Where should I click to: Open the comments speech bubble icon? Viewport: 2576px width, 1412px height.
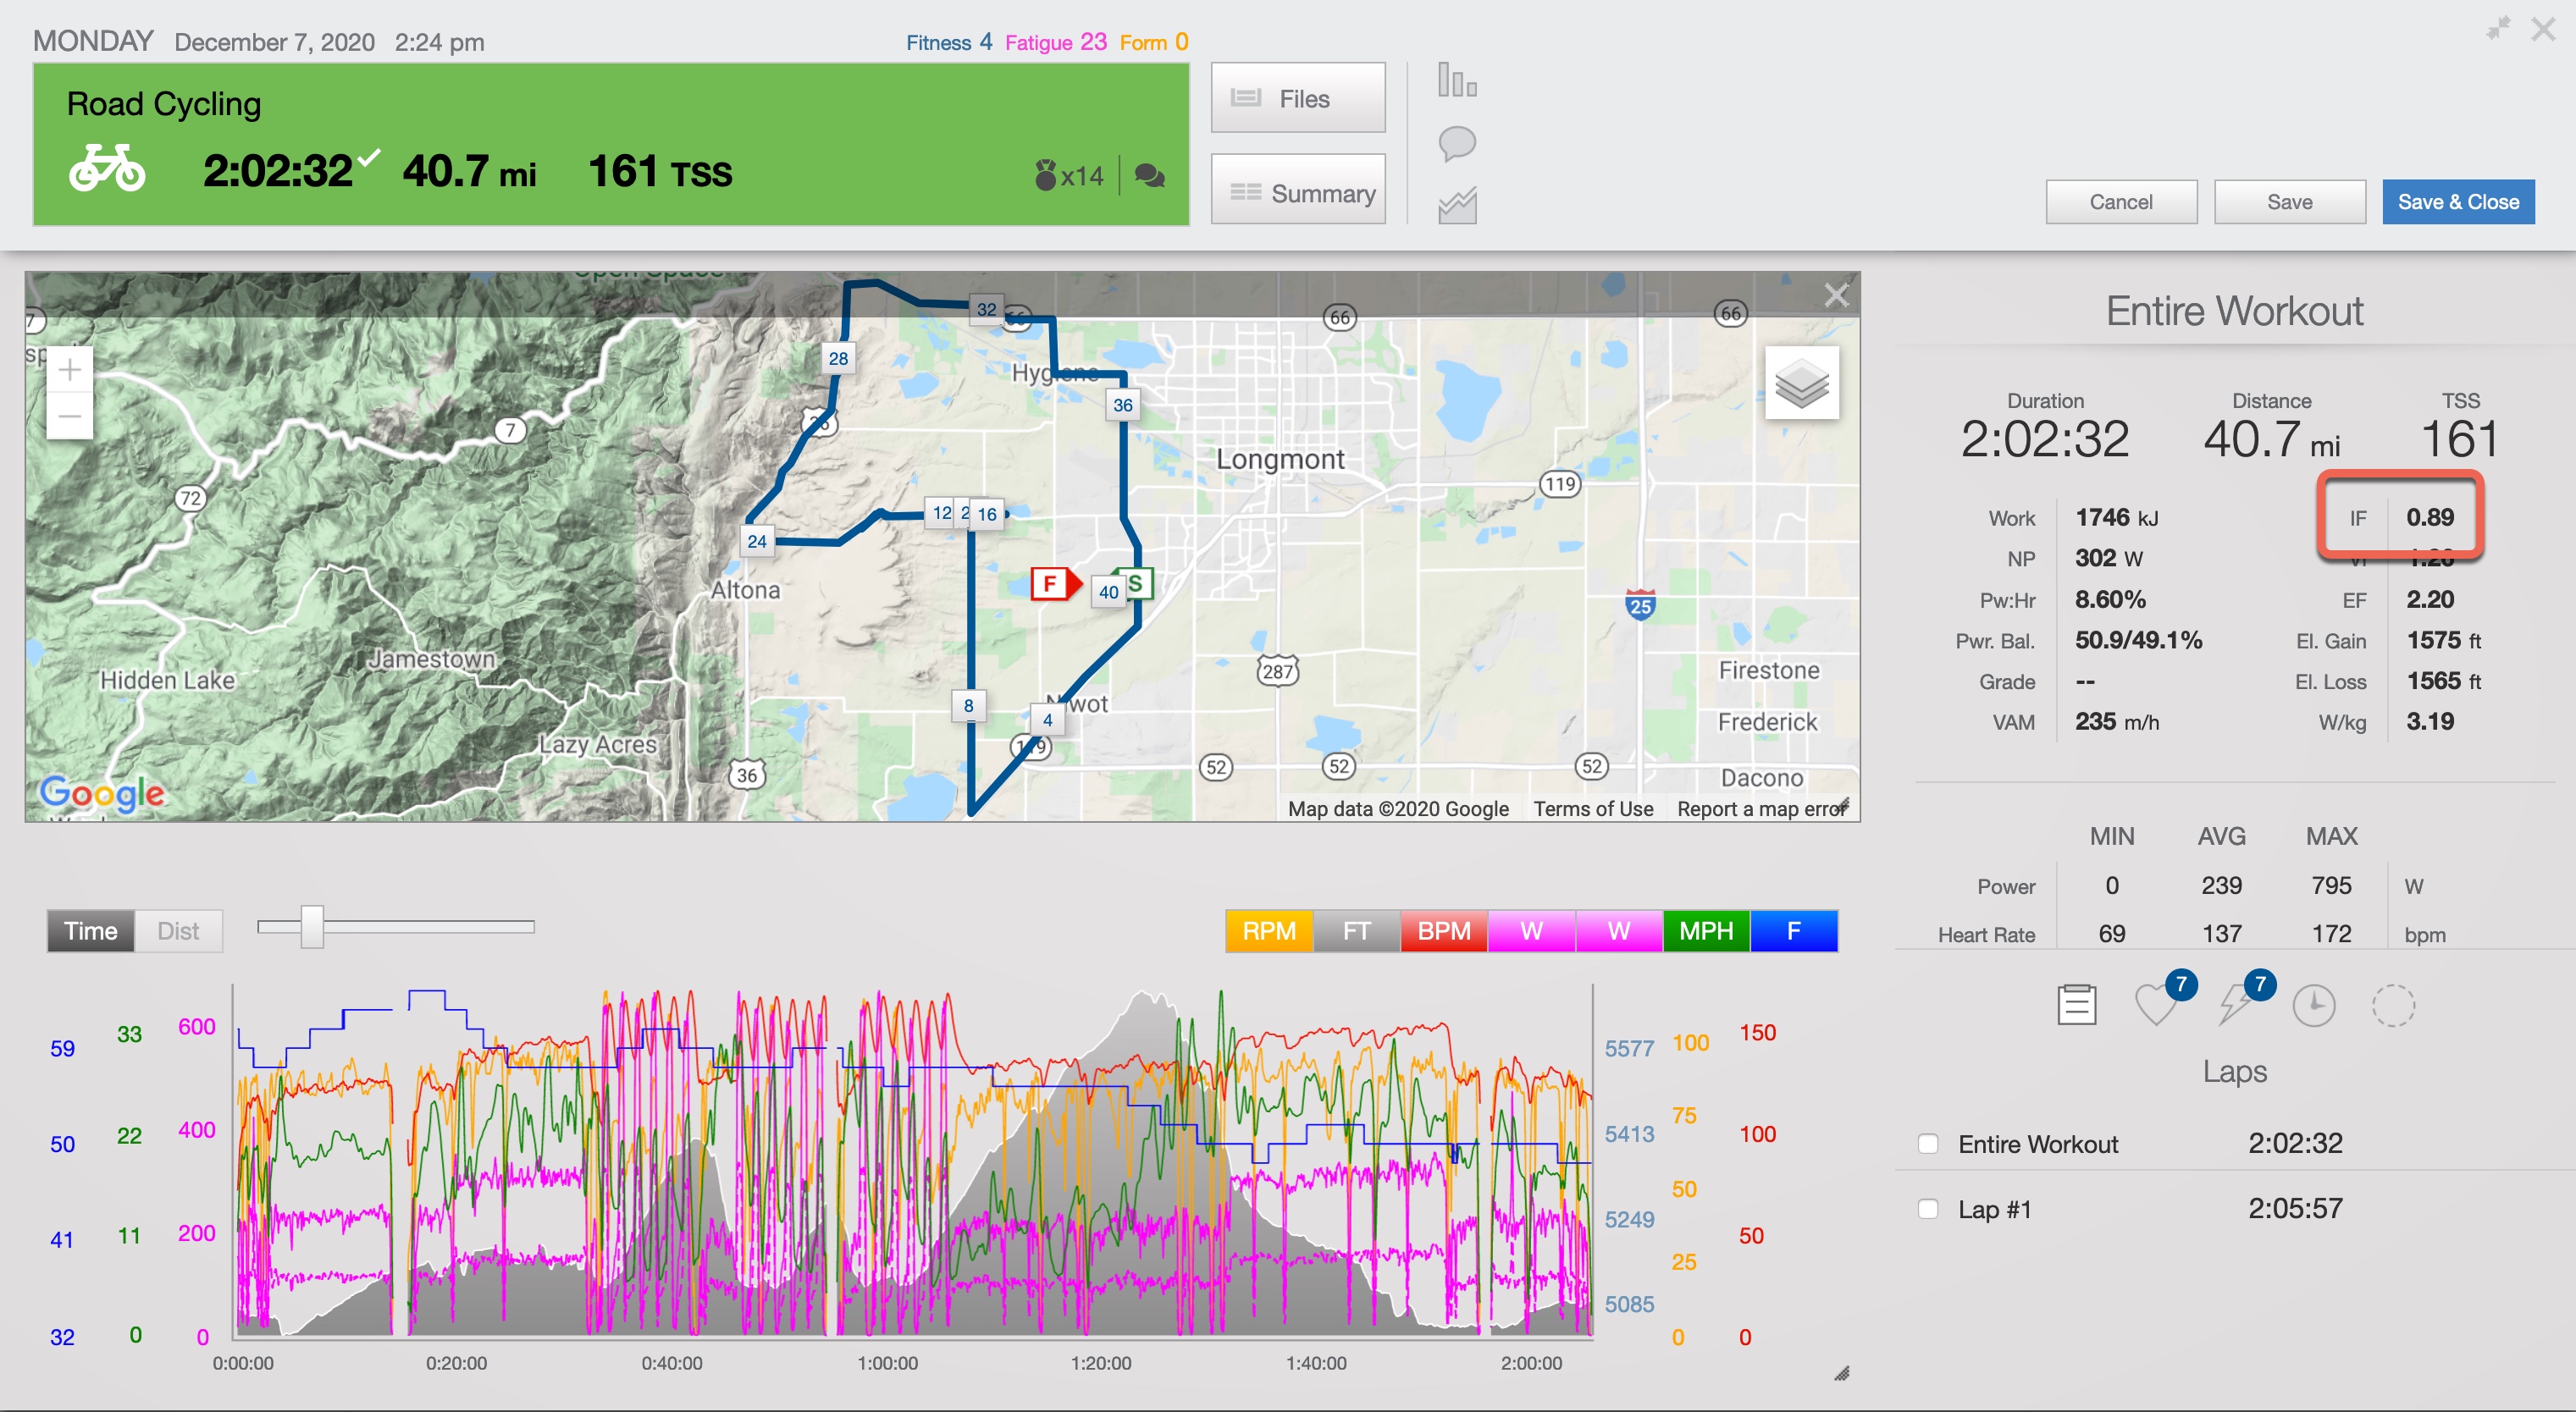[1457, 143]
